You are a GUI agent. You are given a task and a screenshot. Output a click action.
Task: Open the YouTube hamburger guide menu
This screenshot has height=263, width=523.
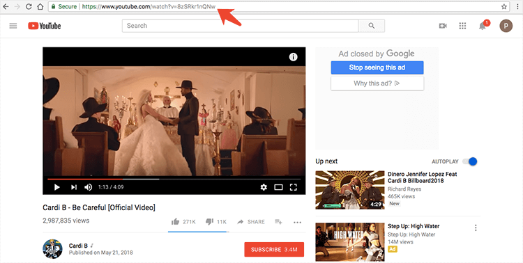click(13, 26)
